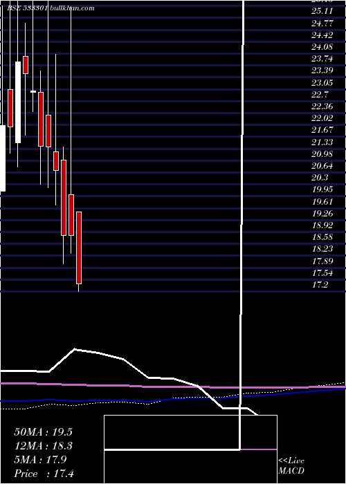Click the 21.67 price label
This screenshot has height=484, width=346.
pos(322,130)
